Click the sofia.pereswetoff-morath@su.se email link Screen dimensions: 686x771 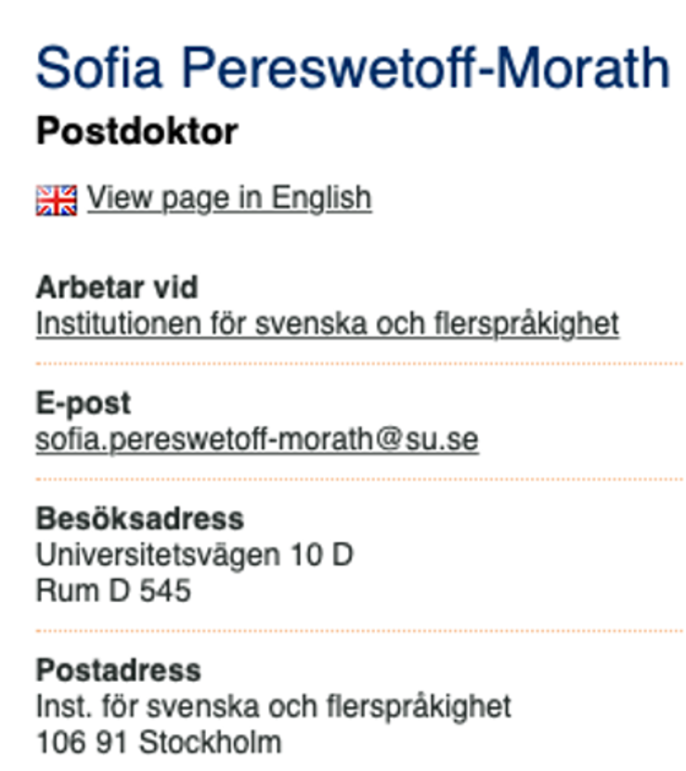(257, 440)
